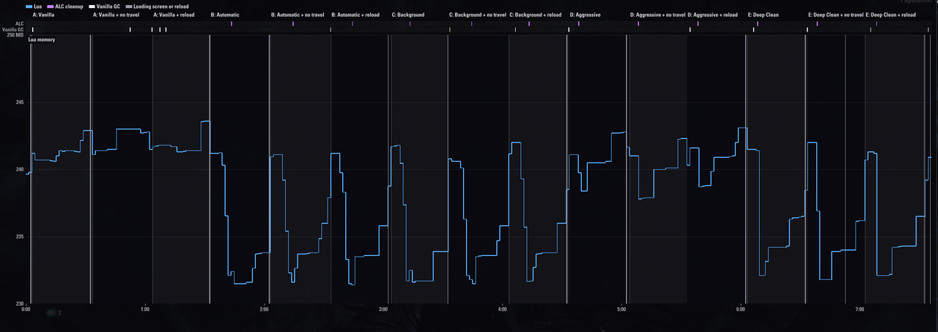This screenshot has height=332, width=938.
Task: Click the Vanilla GC marker under 'A: Vanilla + no travel'
Action: [130, 30]
